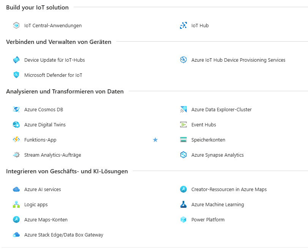Open Azure Data Explorer-Cluster link
Viewport: 308px width, 252px height.
(221, 110)
